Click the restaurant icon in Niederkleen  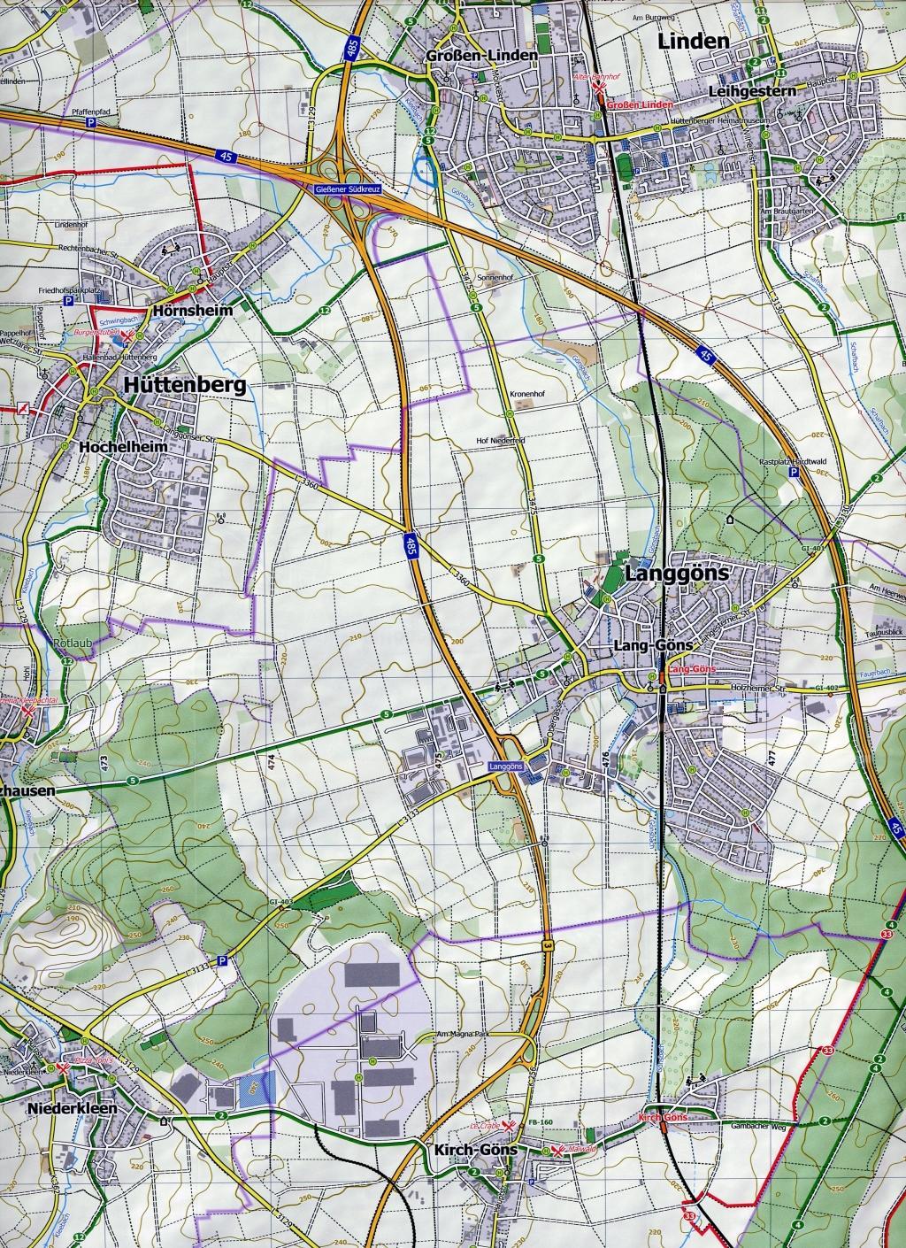(x=64, y=1068)
